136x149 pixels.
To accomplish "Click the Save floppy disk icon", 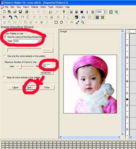I will [x=20, y=12].
